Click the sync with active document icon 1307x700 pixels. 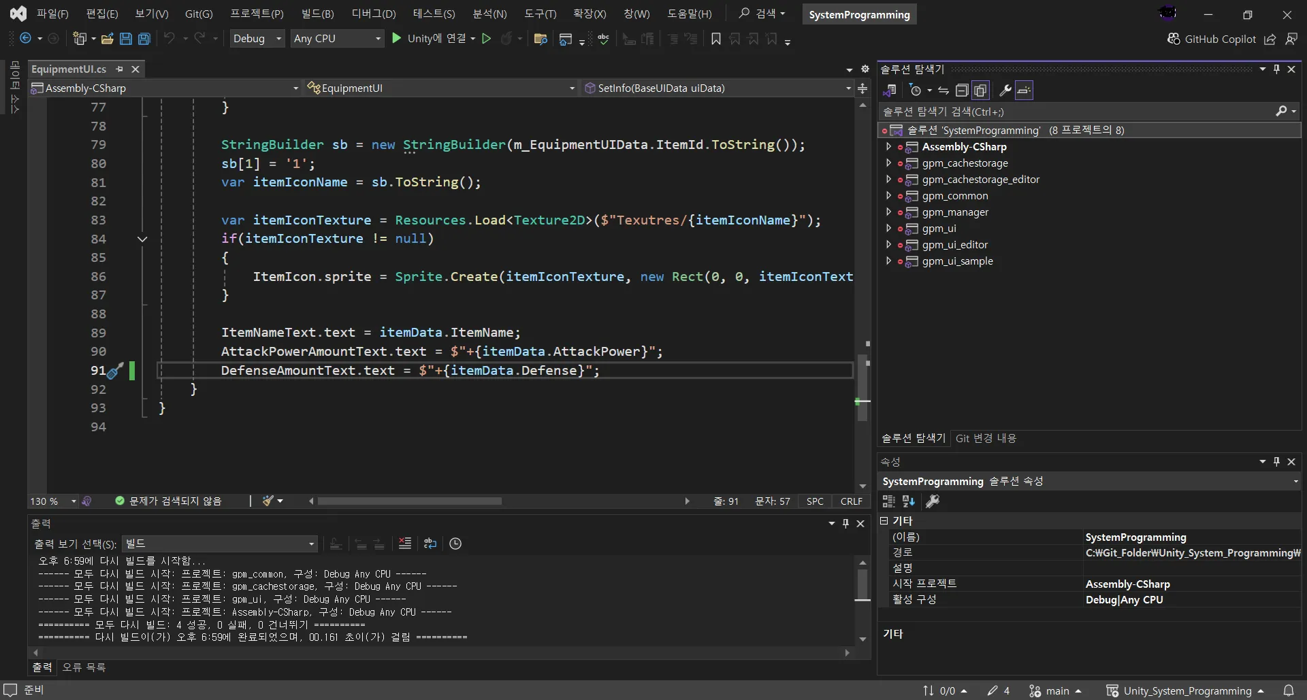943,90
